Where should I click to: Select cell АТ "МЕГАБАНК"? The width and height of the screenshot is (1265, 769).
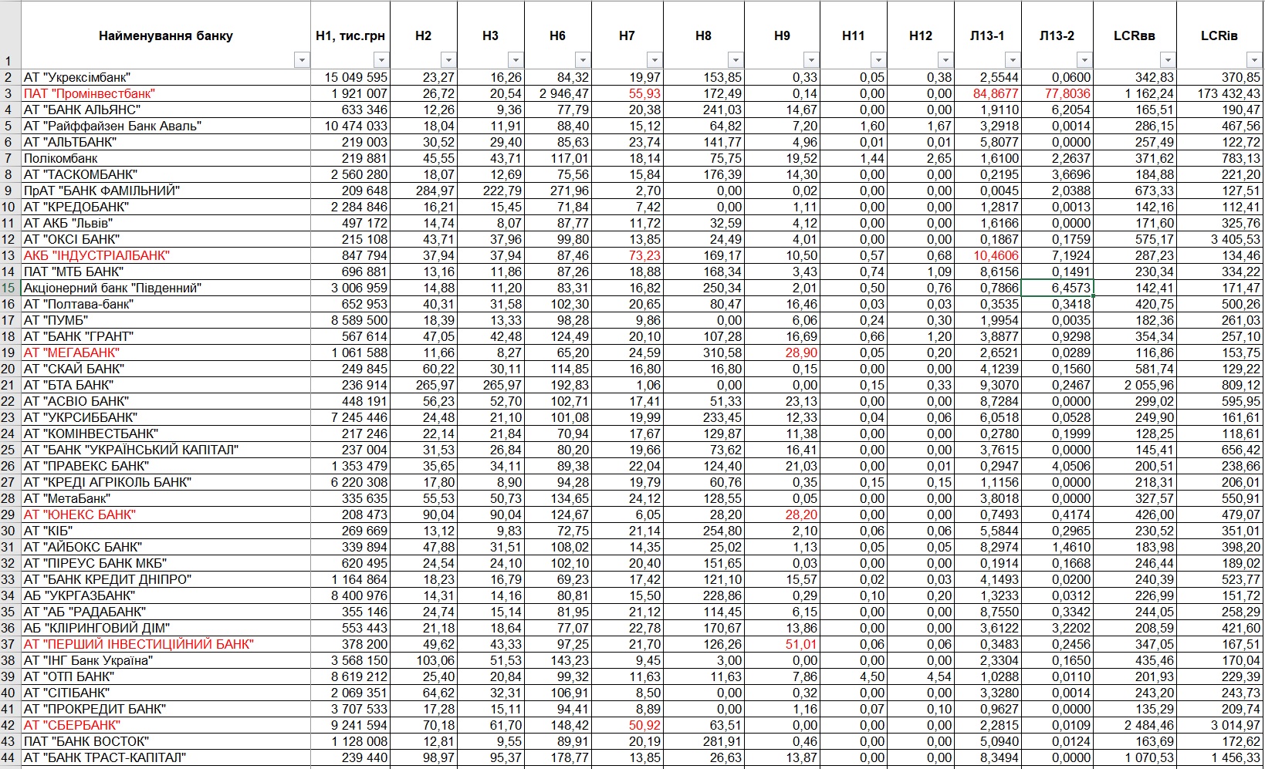(x=166, y=352)
